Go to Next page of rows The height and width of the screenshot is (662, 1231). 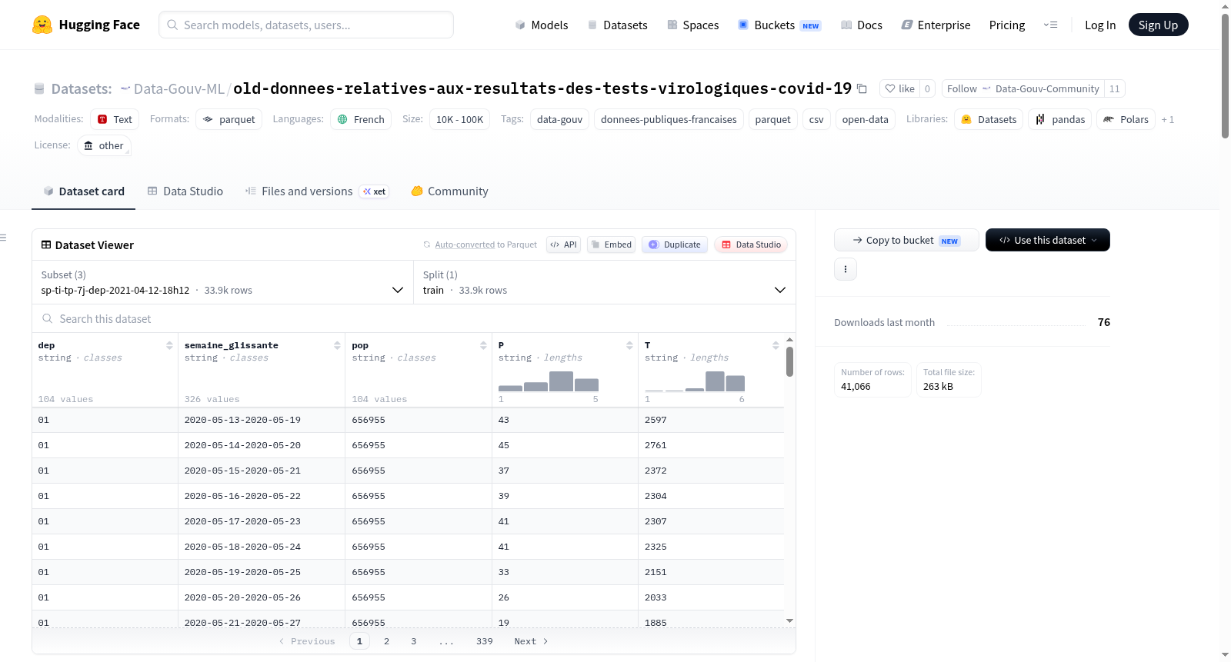[x=531, y=641]
